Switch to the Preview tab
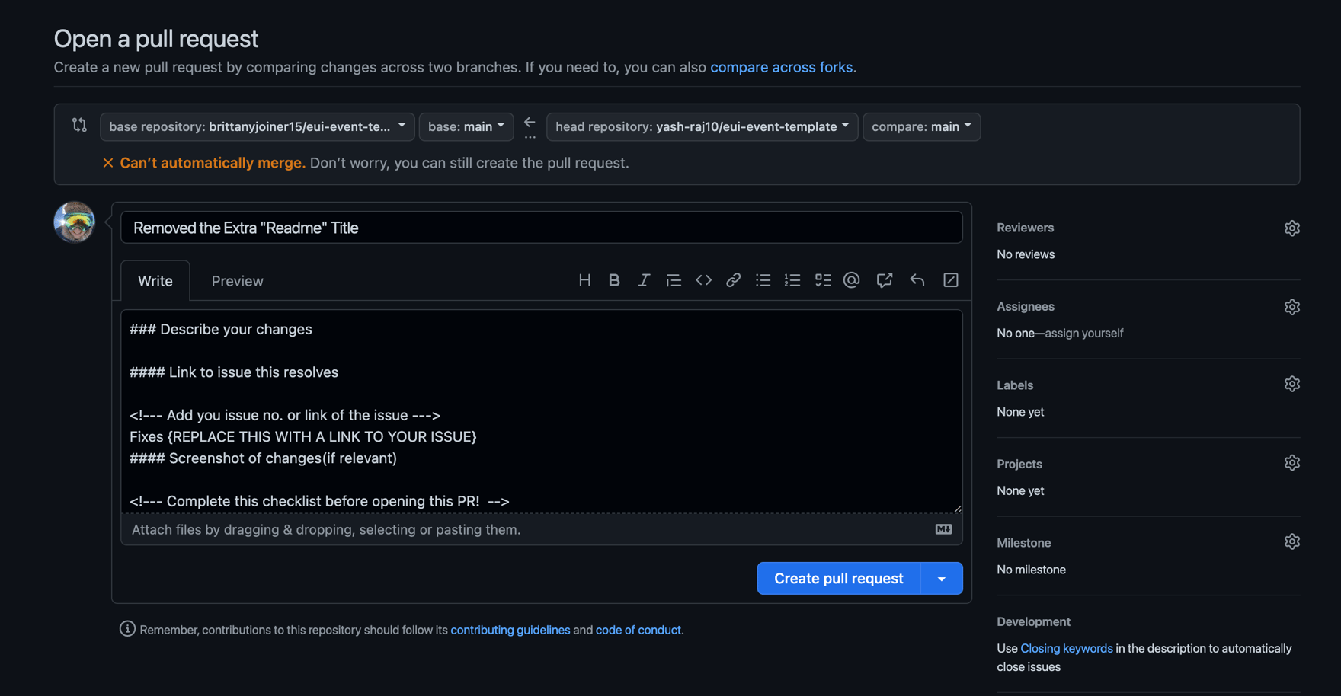 (237, 280)
